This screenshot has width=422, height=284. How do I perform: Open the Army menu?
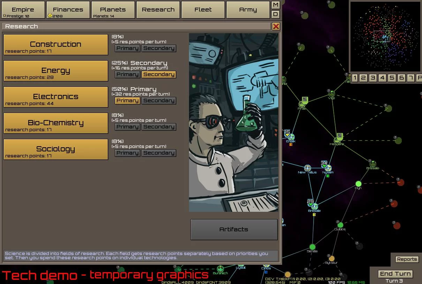point(248,10)
